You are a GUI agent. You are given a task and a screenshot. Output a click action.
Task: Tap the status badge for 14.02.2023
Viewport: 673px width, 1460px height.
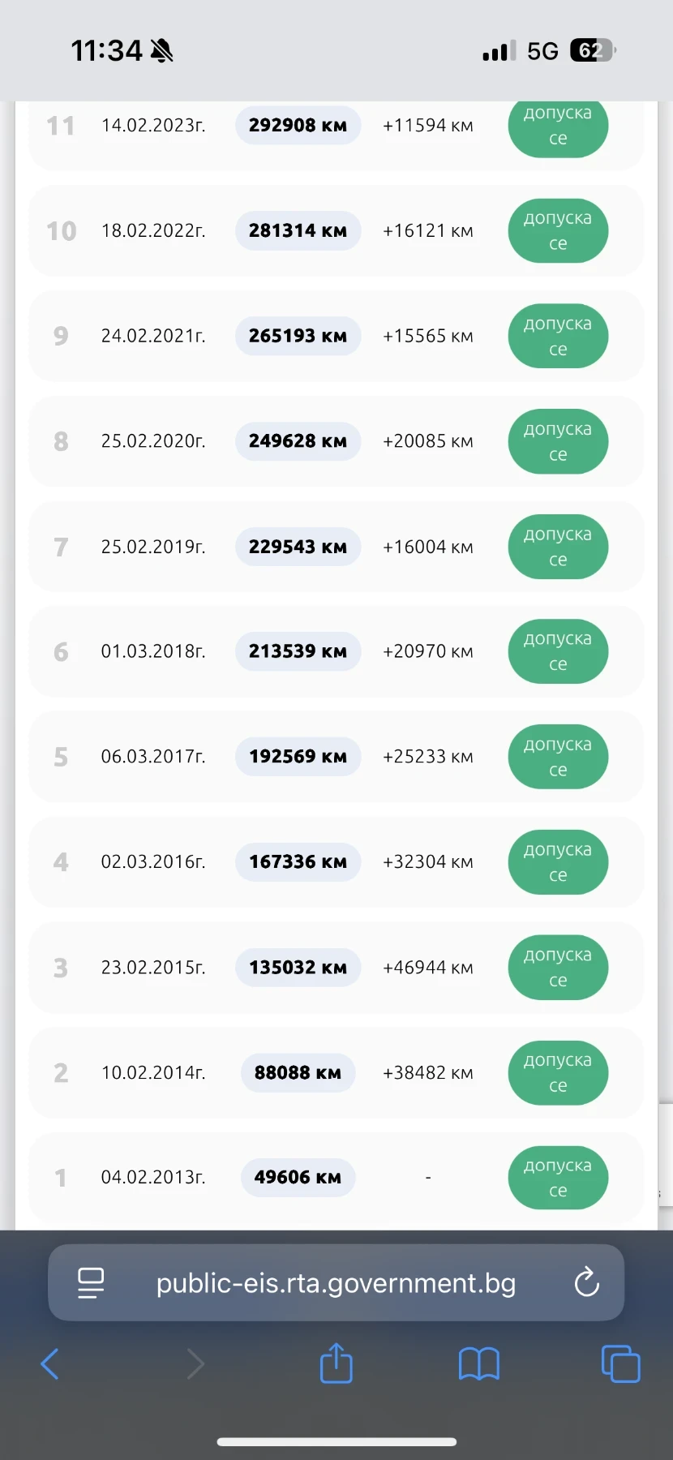click(x=558, y=127)
